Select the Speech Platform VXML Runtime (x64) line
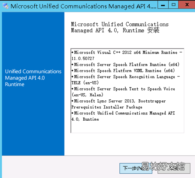The width and height of the screenshot is (195, 178). pyautogui.click(x=123, y=71)
